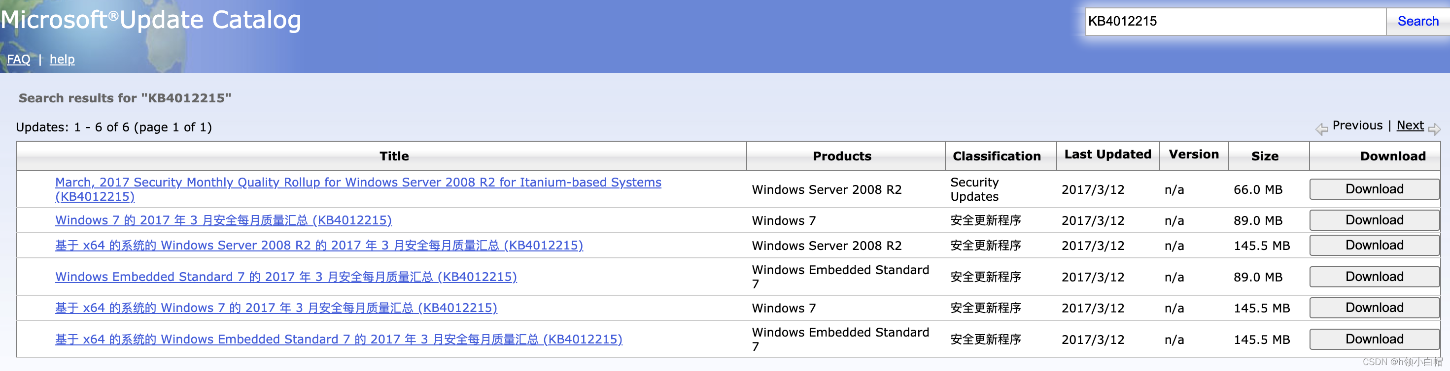Open the FAQ link
The height and width of the screenshot is (371, 1450).
click(19, 60)
